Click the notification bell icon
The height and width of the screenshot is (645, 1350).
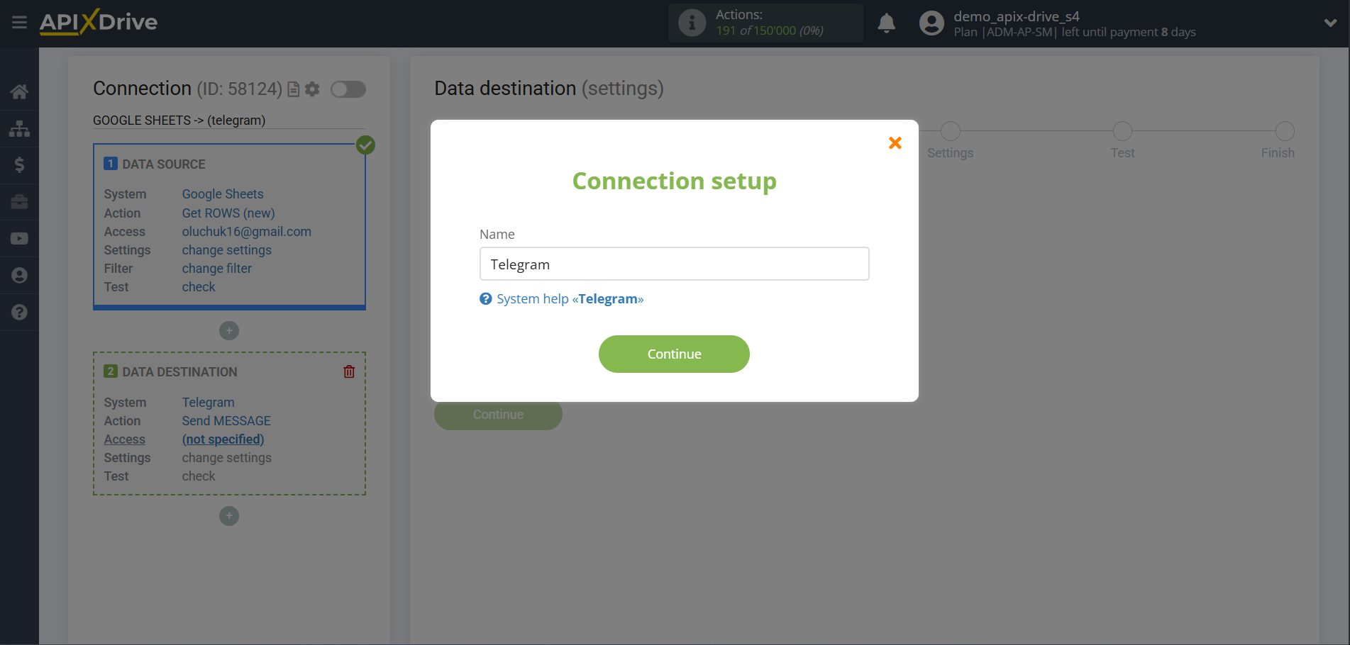pos(886,22)
